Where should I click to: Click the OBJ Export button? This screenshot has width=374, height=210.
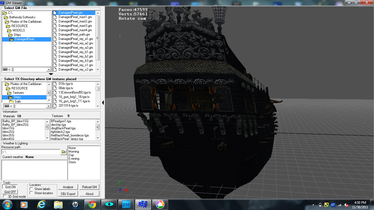pos(68,194)
